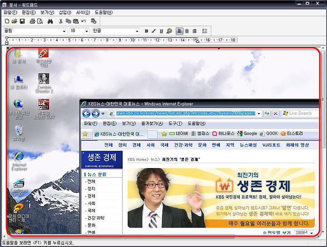Save the document with the floppy icon

pyautogui.click(x=22, y=21)
